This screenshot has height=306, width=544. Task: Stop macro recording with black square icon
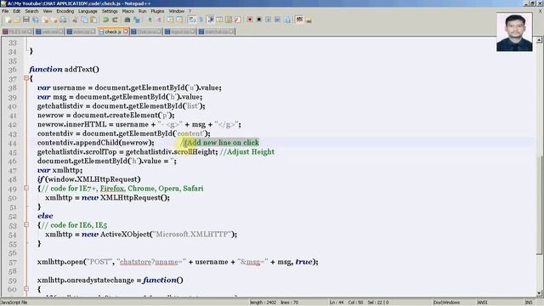point(258,20)
